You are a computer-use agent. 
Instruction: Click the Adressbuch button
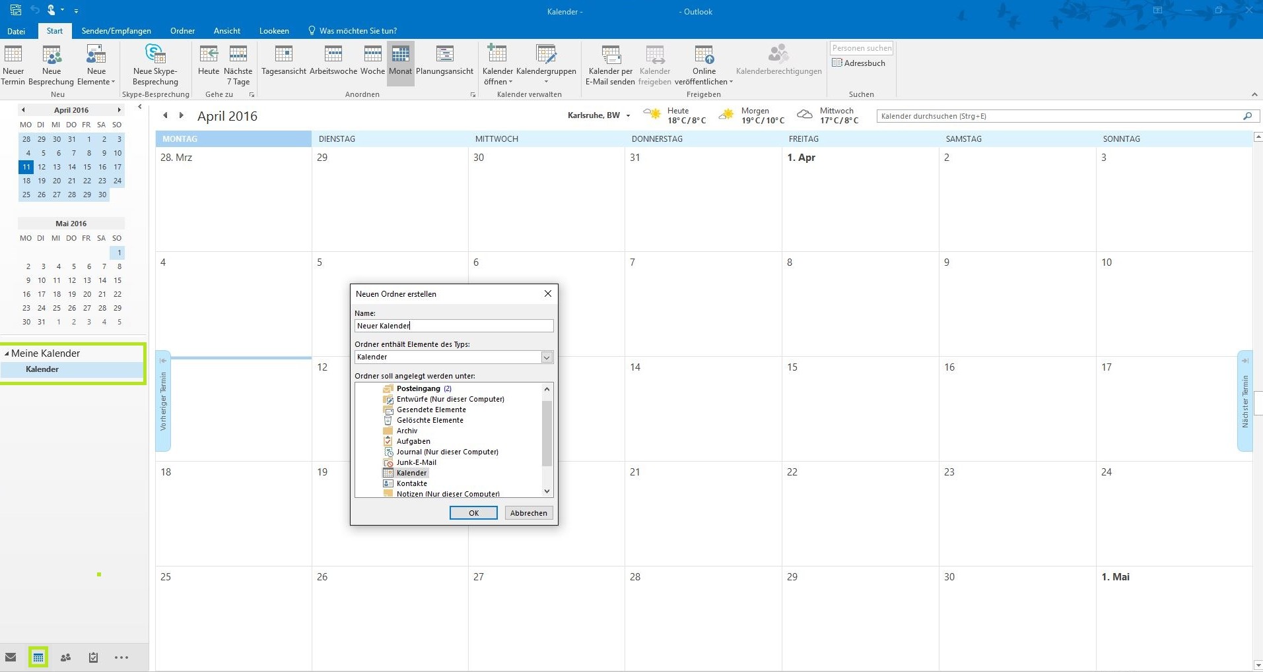[859, 63]
